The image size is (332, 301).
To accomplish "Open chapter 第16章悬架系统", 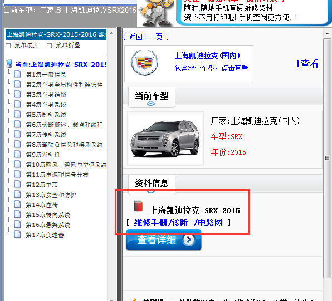I will [48, 225].
